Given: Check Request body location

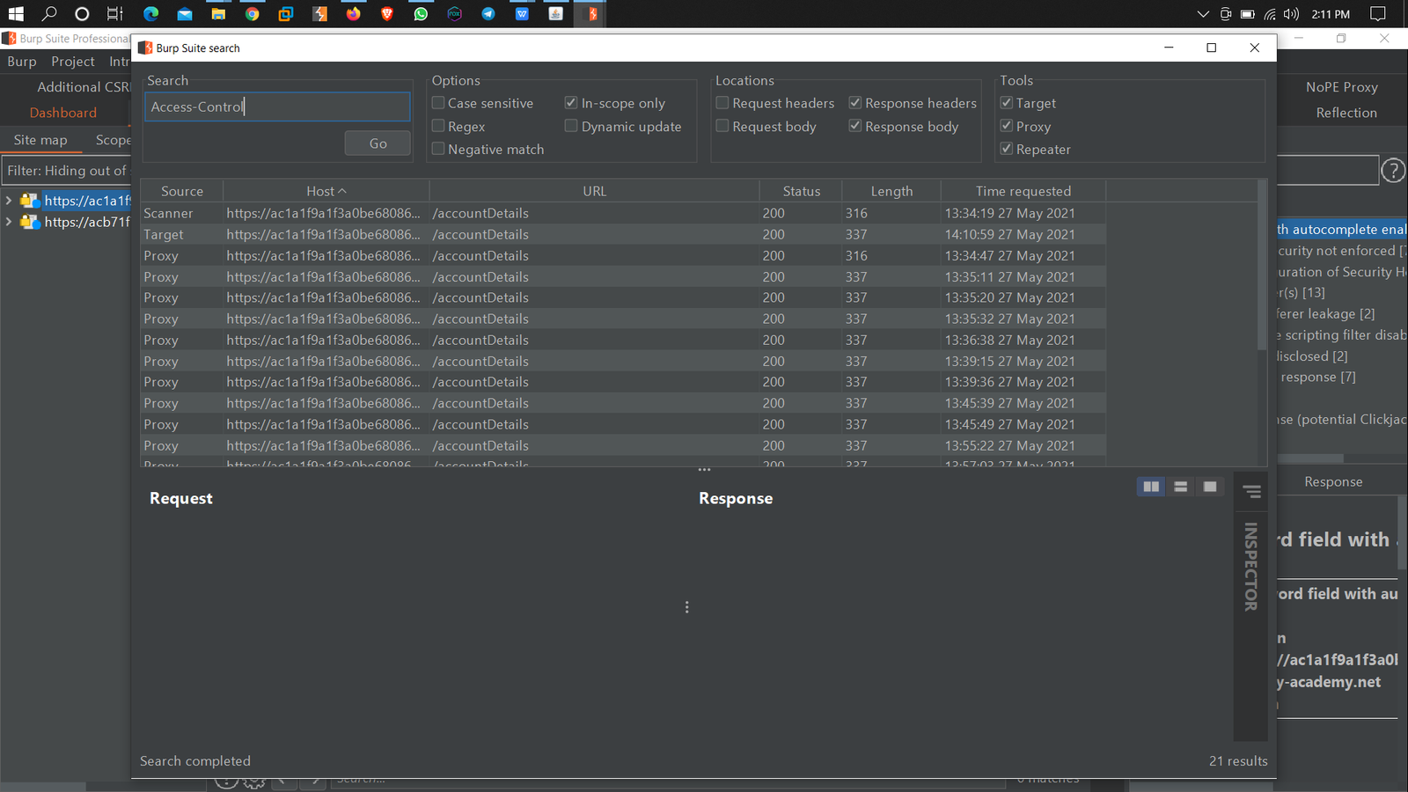Looking at the screenshot, I should (722, 126).
